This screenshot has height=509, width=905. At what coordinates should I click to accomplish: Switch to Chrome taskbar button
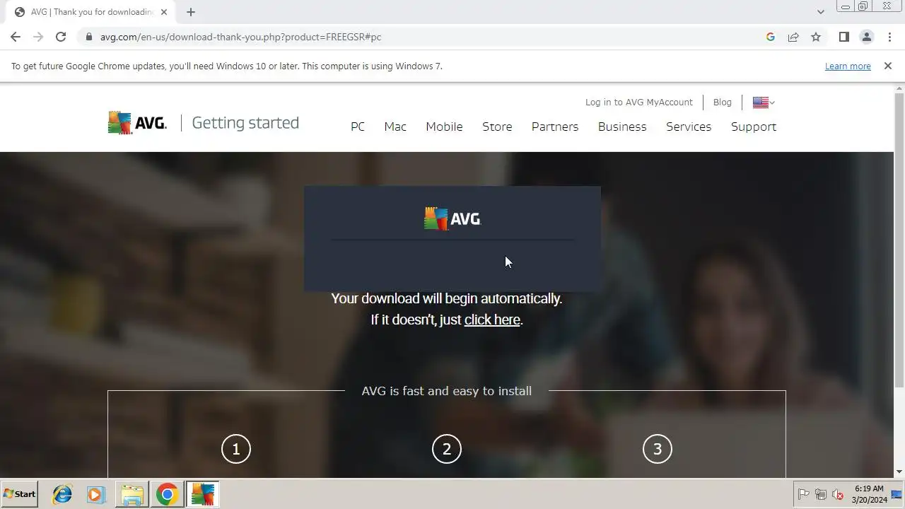click(168, 494)
